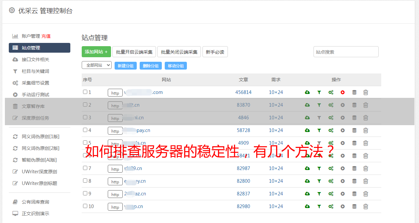
Task: Click the cloud upload icon in row 4
Action: pos(307,130)
